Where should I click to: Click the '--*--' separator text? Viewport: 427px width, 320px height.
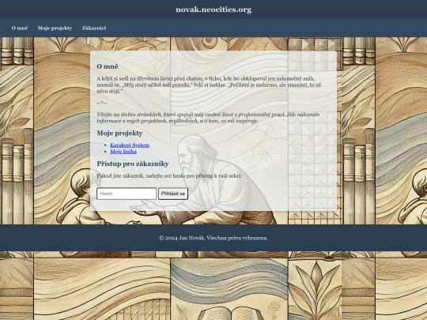click(x=102, y=103)
